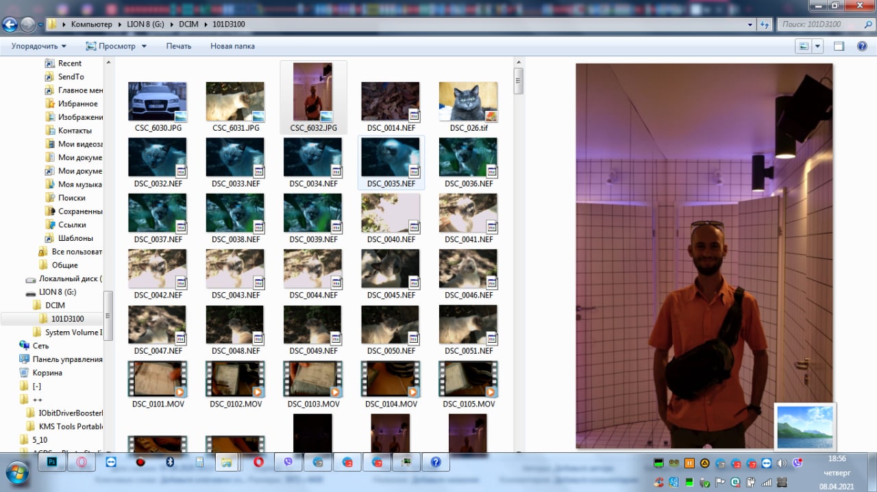Open the Windows Start menu
Viewport: 877px width, 492px height.
coord(16,471)
